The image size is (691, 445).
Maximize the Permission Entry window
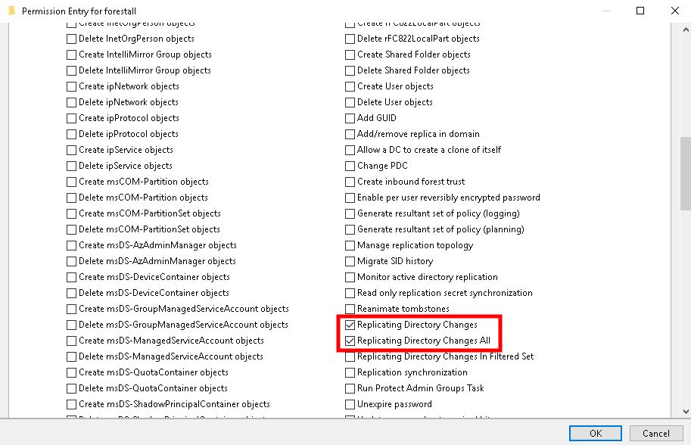coord(640,11)
